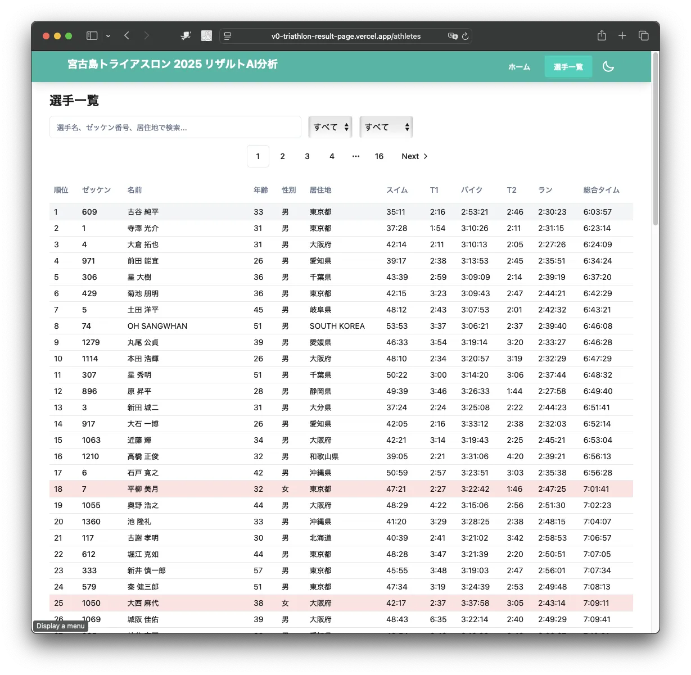Go to the ホーム nav item
This screenshot has width=691, height=675.
pos(519,67)
